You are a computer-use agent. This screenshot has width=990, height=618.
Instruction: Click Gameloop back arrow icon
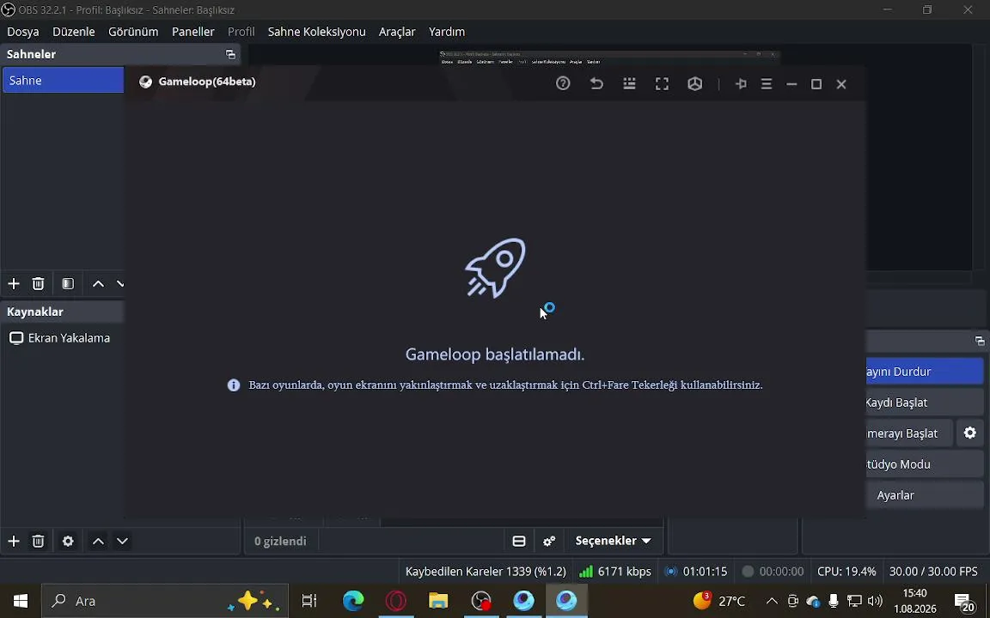596,83
